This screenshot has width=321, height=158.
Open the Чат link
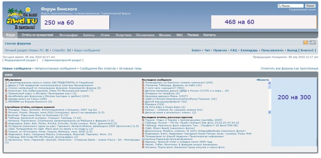pyautogui.click(x=207, y=50)
